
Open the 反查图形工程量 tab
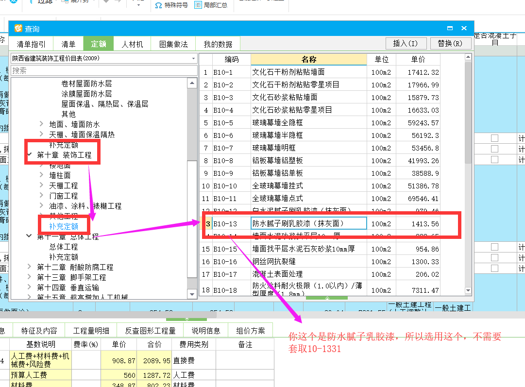(x=151, y=331)
